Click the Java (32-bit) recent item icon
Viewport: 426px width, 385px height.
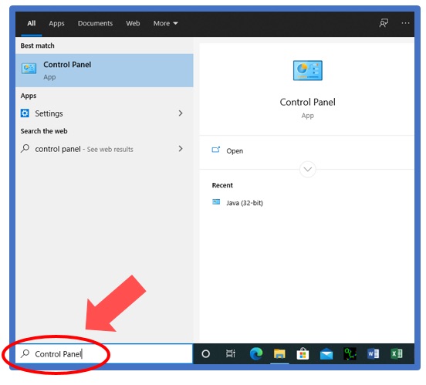click(x=216, y=202)
